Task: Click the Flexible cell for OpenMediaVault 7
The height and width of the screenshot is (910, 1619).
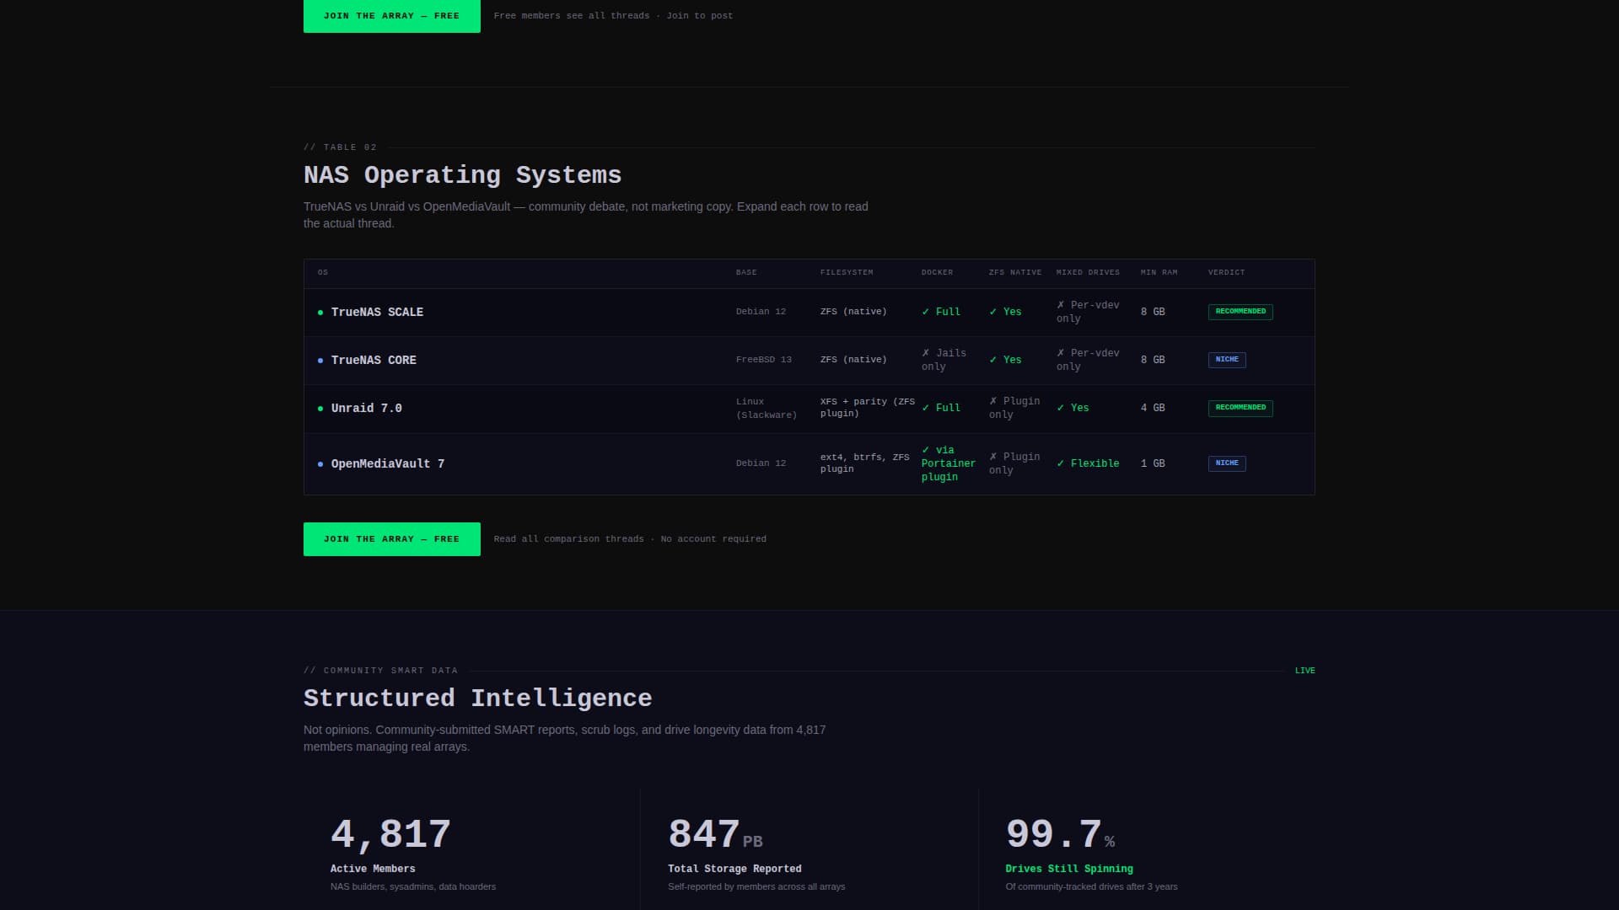Action: [x=1088, y=463]
